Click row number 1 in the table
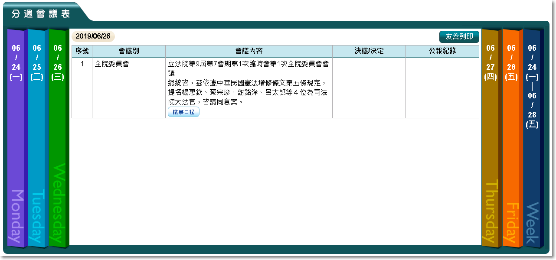This screenshot has height=260, width=556. click(82, 64)
